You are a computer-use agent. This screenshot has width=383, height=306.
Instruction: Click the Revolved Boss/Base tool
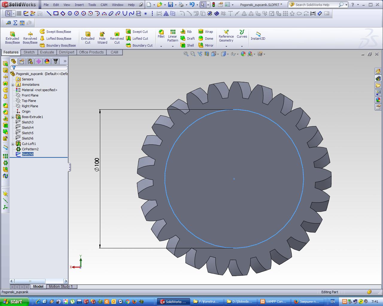click(x=30, y=38)
